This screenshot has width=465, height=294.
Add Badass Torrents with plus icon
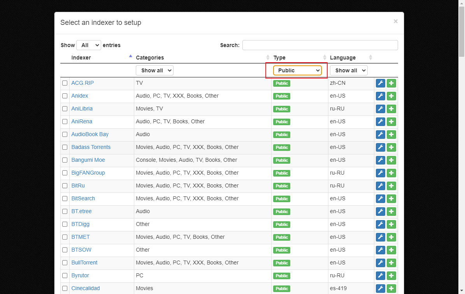(391, 147)
